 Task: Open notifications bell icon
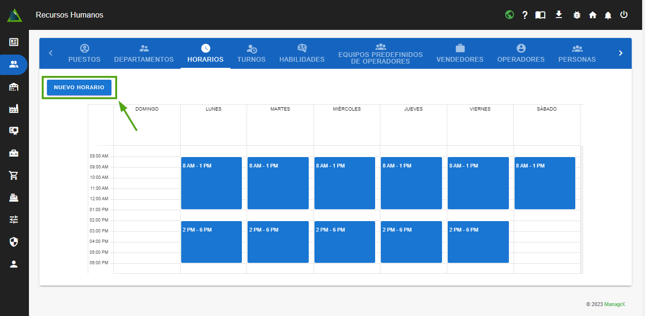click(608, 15)
